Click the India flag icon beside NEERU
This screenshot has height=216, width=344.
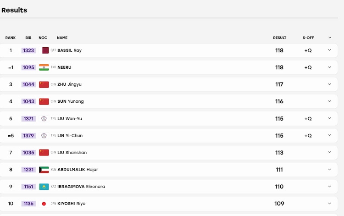tap(44, 67)
